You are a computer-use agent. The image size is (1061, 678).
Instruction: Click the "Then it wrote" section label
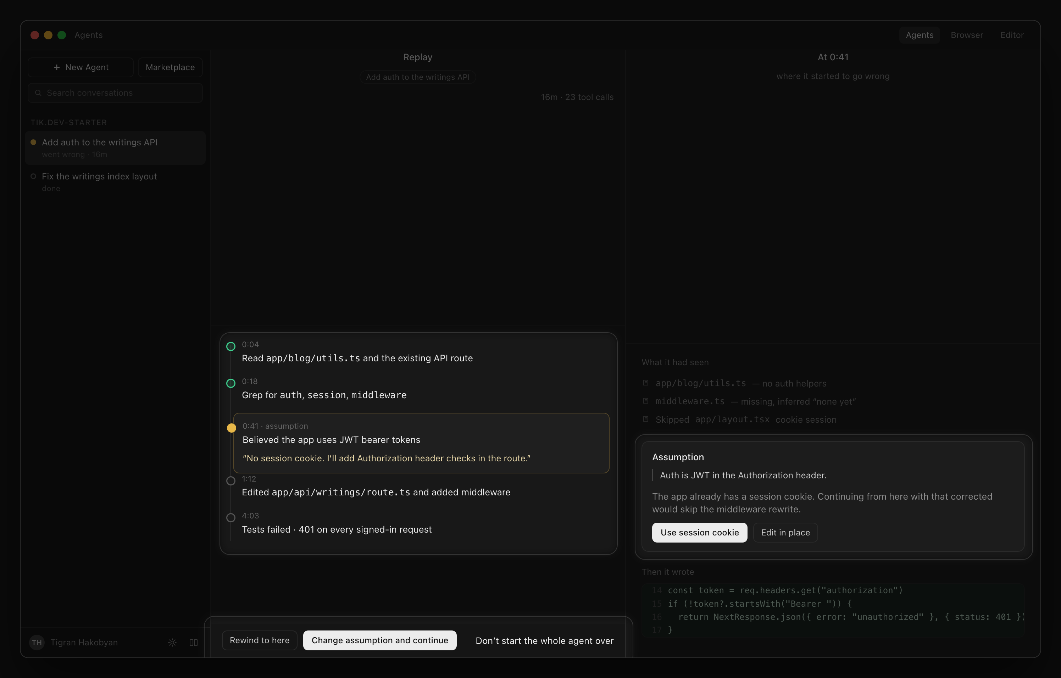click(667, 572)
